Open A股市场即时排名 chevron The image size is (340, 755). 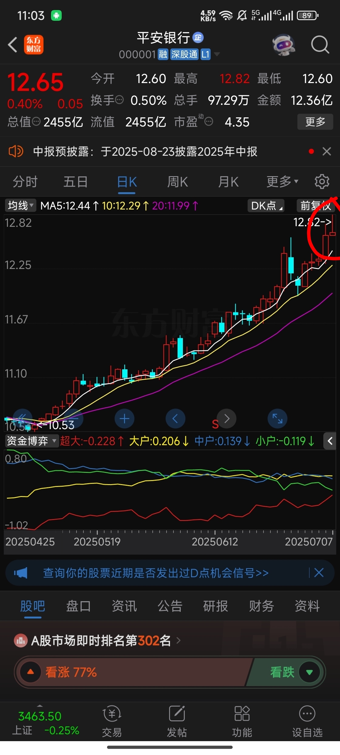(x=178, y=640)
